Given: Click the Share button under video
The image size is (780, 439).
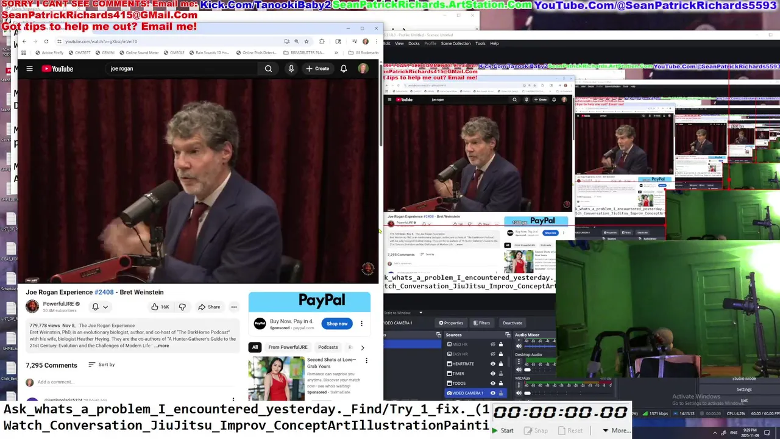Looking at the screenshot, I should (x=209, y=307).
